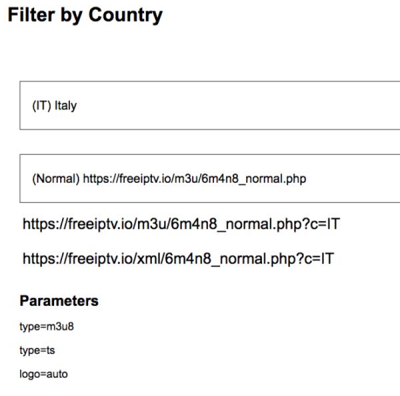400x396 pixels.
Task: Expand the (Normal) playlist URL dropdown
Action: 209,178
